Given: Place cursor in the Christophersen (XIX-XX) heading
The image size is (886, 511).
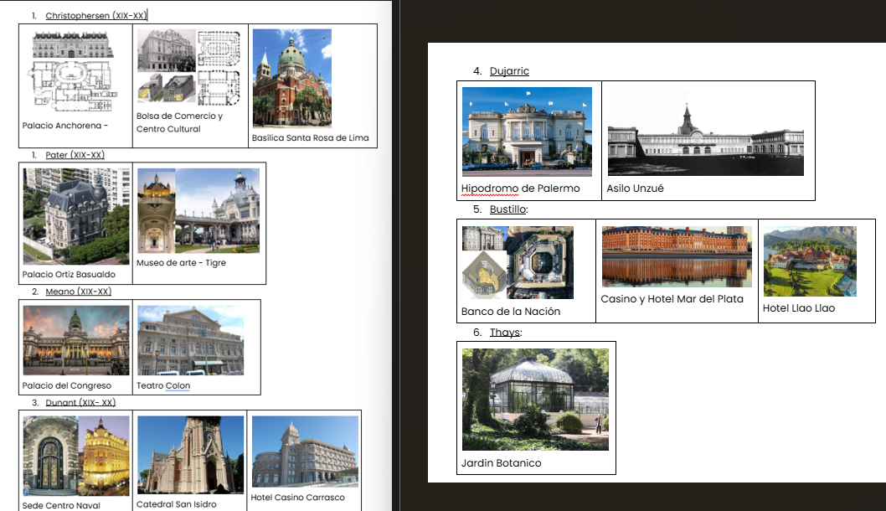Looking at the screenshot, I should [95, 16].
